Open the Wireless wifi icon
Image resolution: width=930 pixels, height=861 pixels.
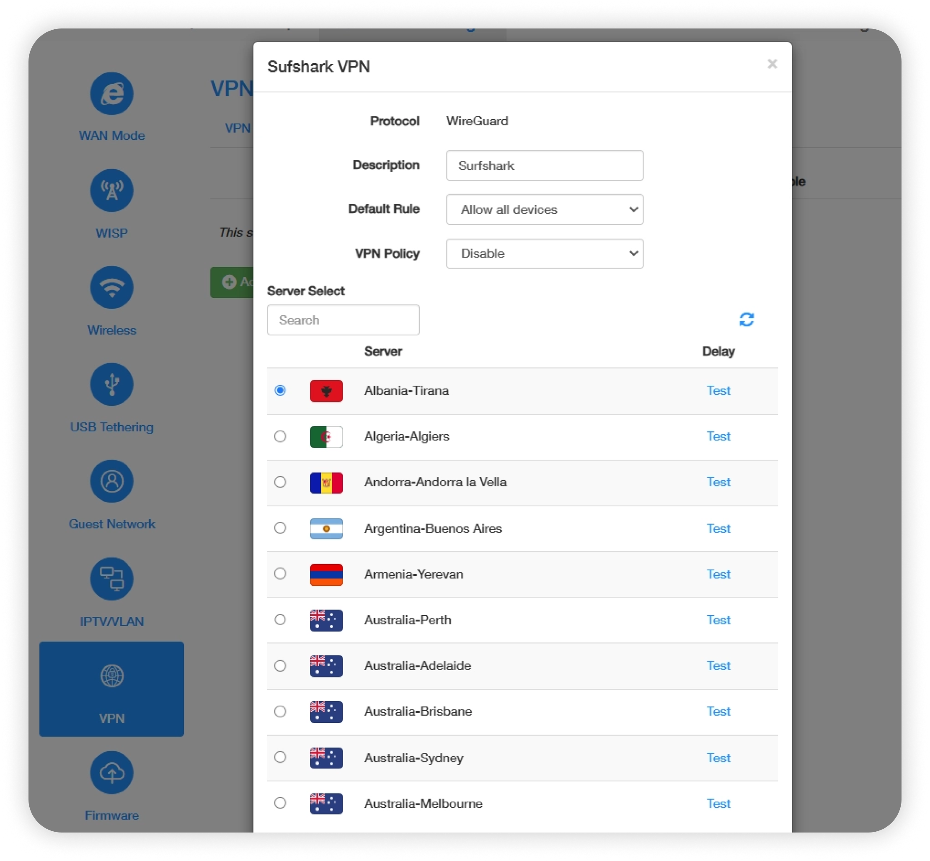111,287
